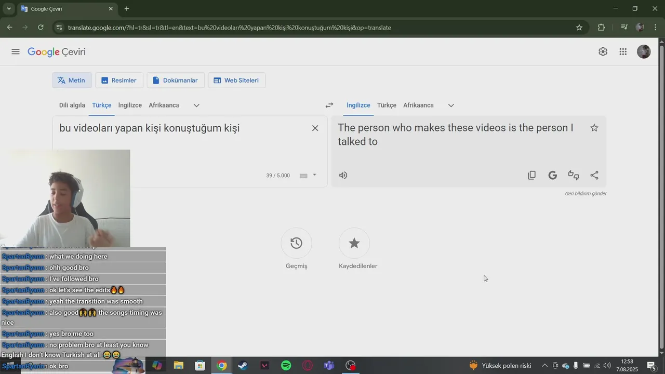Open the volume control in tray
665x374 pixels.
(x=607, y=366)
